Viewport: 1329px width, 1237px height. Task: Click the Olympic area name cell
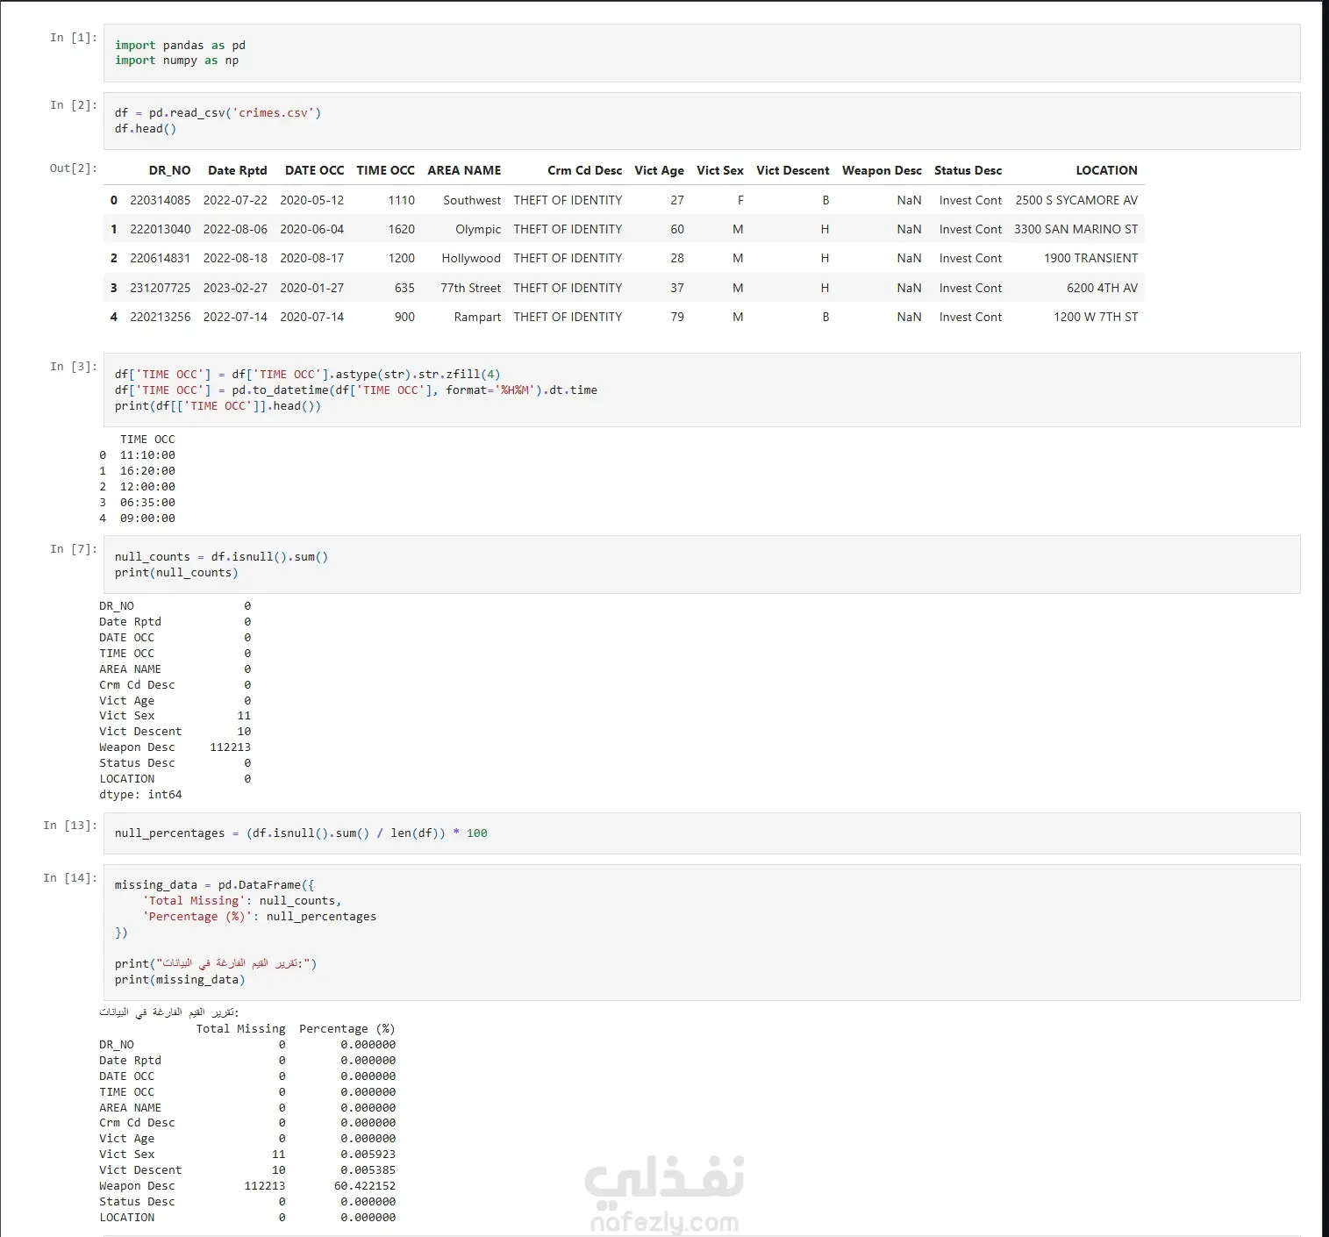(478, 229)
